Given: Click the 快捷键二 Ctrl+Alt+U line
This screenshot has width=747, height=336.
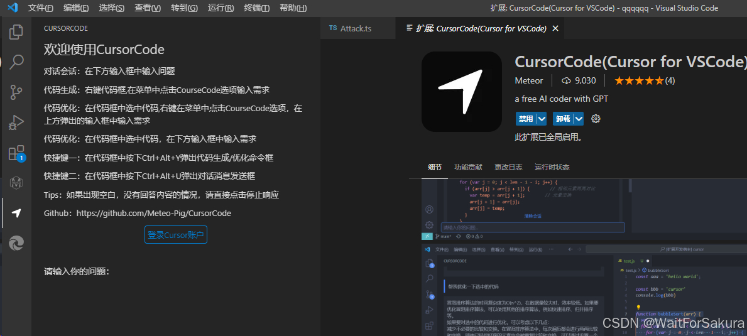Looking at the screenshot, I should [x=150, y=176].
